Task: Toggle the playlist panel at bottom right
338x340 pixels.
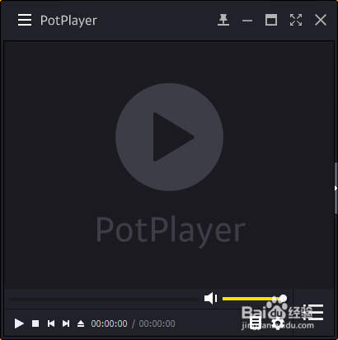Action: [x=316, y=312]
